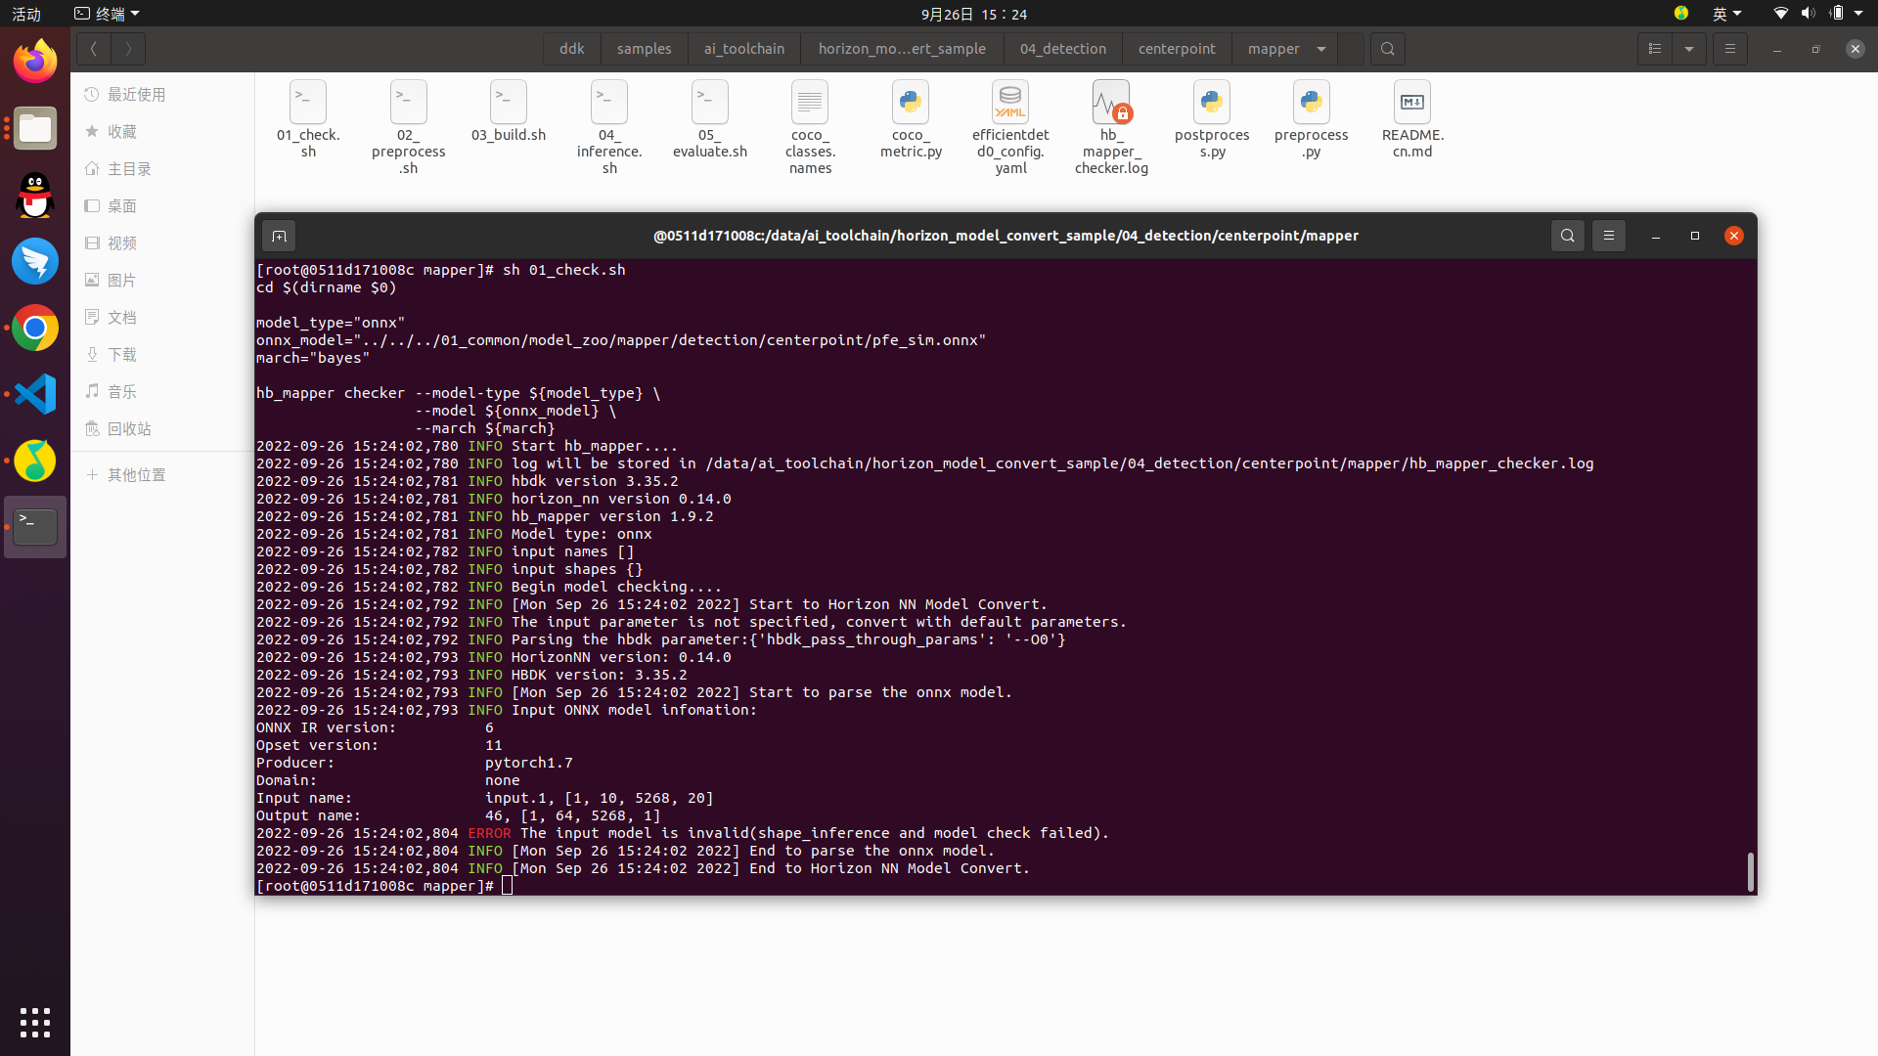Open Visual Studio Code from dock
Viewport: 1878px width, 1056px height.
point(35,394)
